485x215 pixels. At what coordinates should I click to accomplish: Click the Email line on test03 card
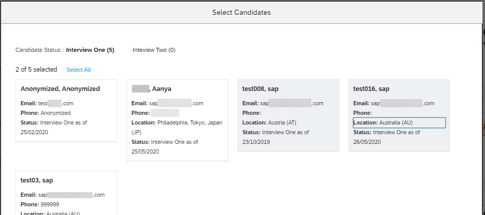pyautogui.click(x=63, y=195)
